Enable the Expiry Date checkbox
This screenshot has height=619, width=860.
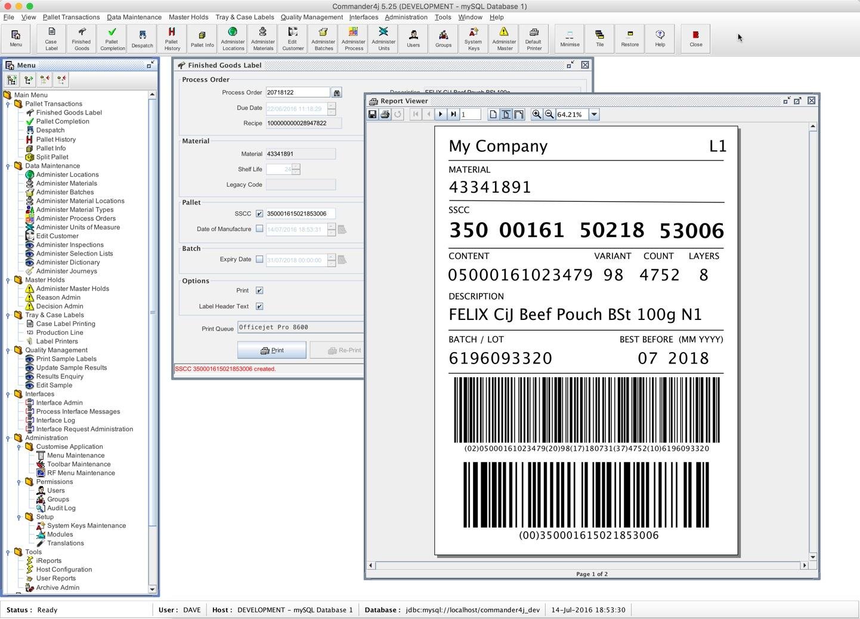[x=260, y=259]
